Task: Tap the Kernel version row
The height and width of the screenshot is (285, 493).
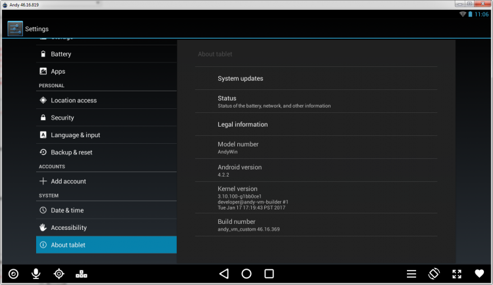Action: pos(316,198)
